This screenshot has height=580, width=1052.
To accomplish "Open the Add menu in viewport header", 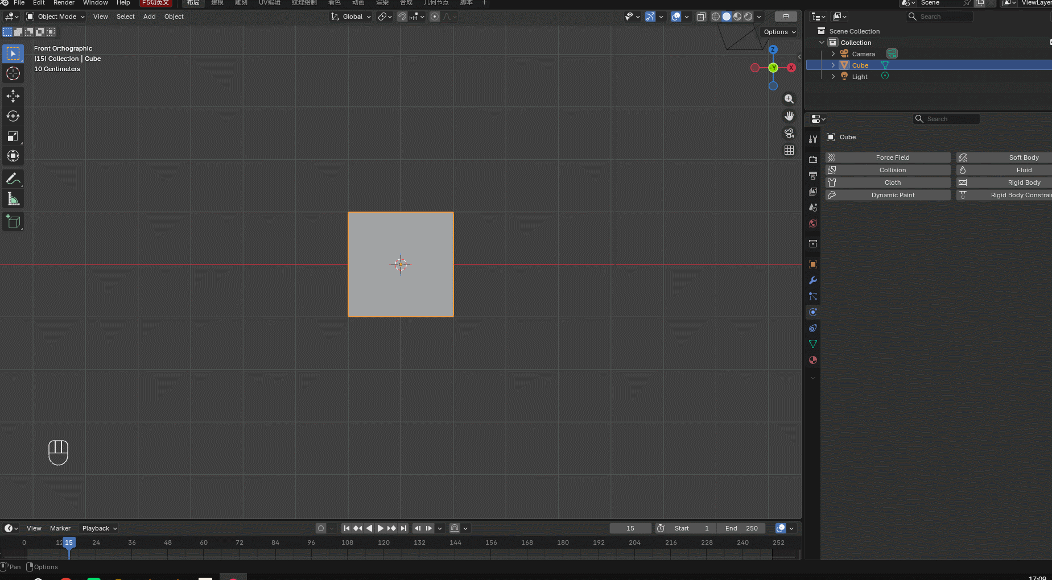I will [149, 16].
